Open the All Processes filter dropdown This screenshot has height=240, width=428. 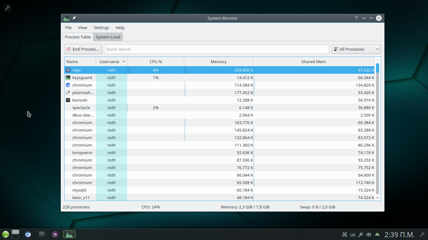coord(356,49)
